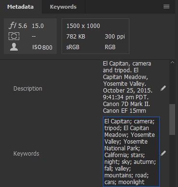Click the sRGB color profile text
Viewport: 178px width, 187px height.
tap(73, 47)
